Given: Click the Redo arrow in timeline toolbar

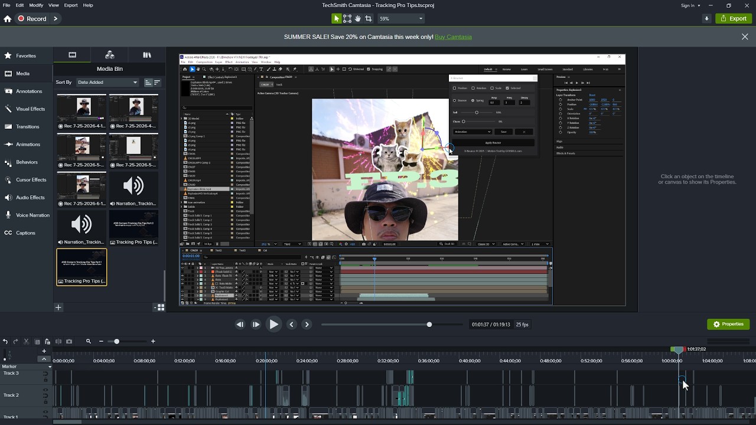Looking at the screenshot, I should 16,341.
